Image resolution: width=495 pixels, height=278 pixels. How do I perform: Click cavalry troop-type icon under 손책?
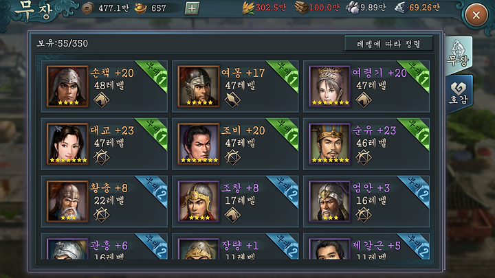[x=101, y=100]
